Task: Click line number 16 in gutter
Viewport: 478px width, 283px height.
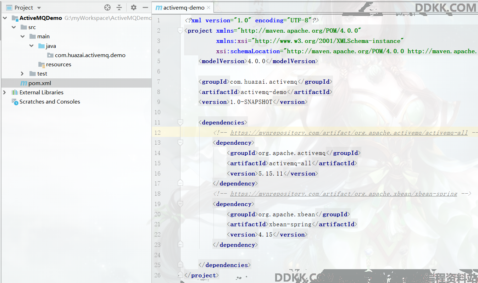Action: (x=157, y=173)
